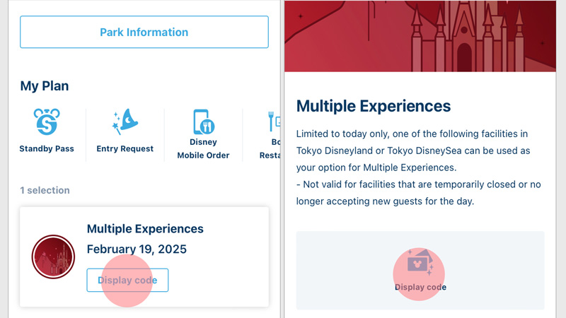Select the "Entry Request" label

(x=125, y=148)
